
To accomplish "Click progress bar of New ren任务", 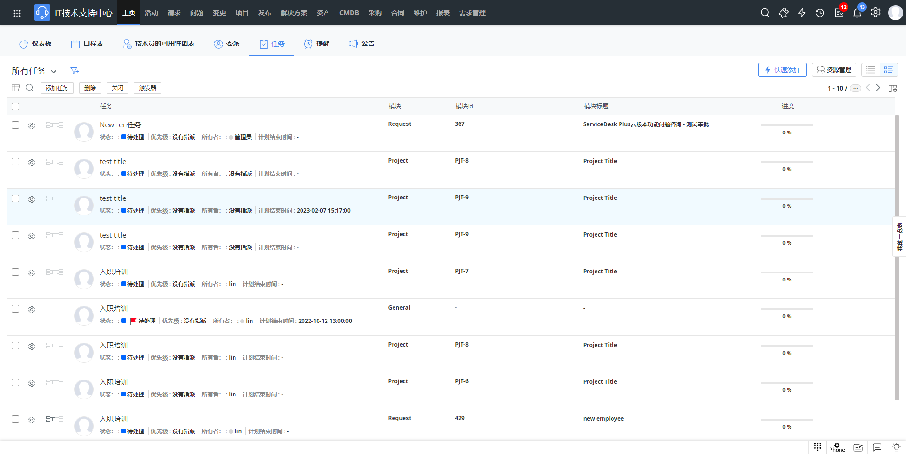I will [x=787, y=125].
